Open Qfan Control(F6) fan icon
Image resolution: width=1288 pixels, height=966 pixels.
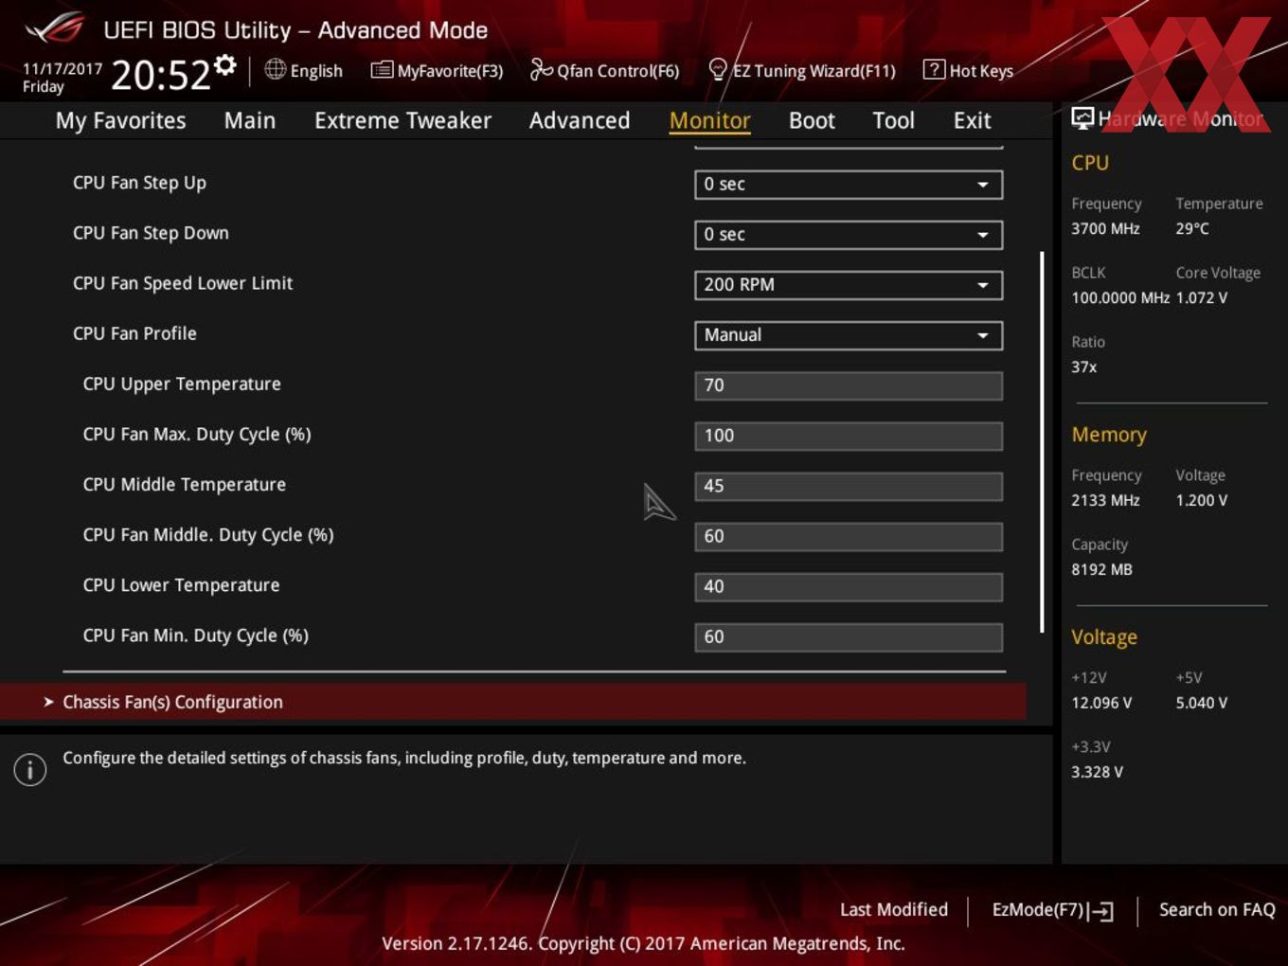point(541,69)
